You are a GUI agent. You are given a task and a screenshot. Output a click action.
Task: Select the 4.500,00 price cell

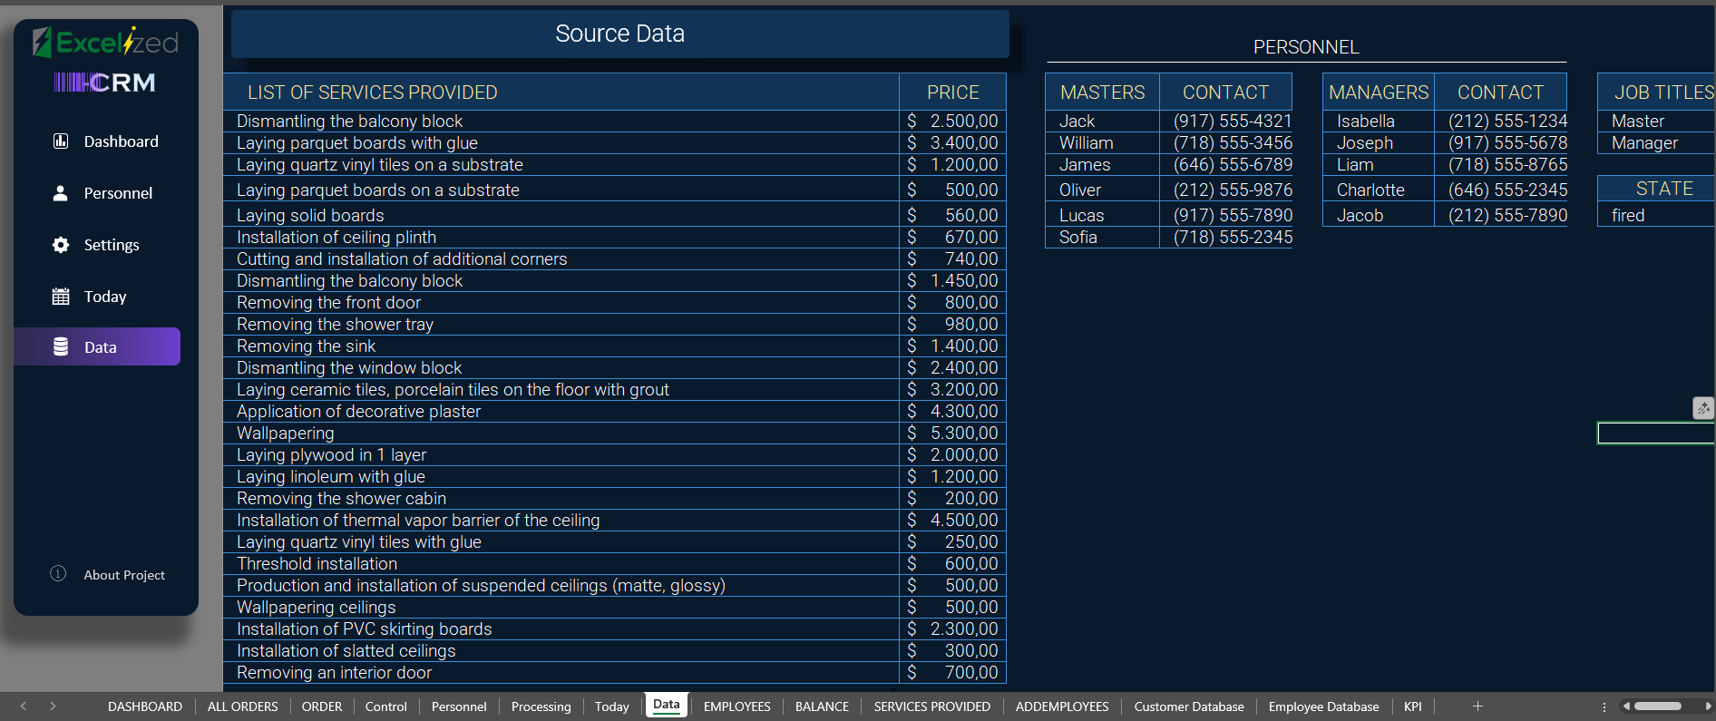click(953, 521)
